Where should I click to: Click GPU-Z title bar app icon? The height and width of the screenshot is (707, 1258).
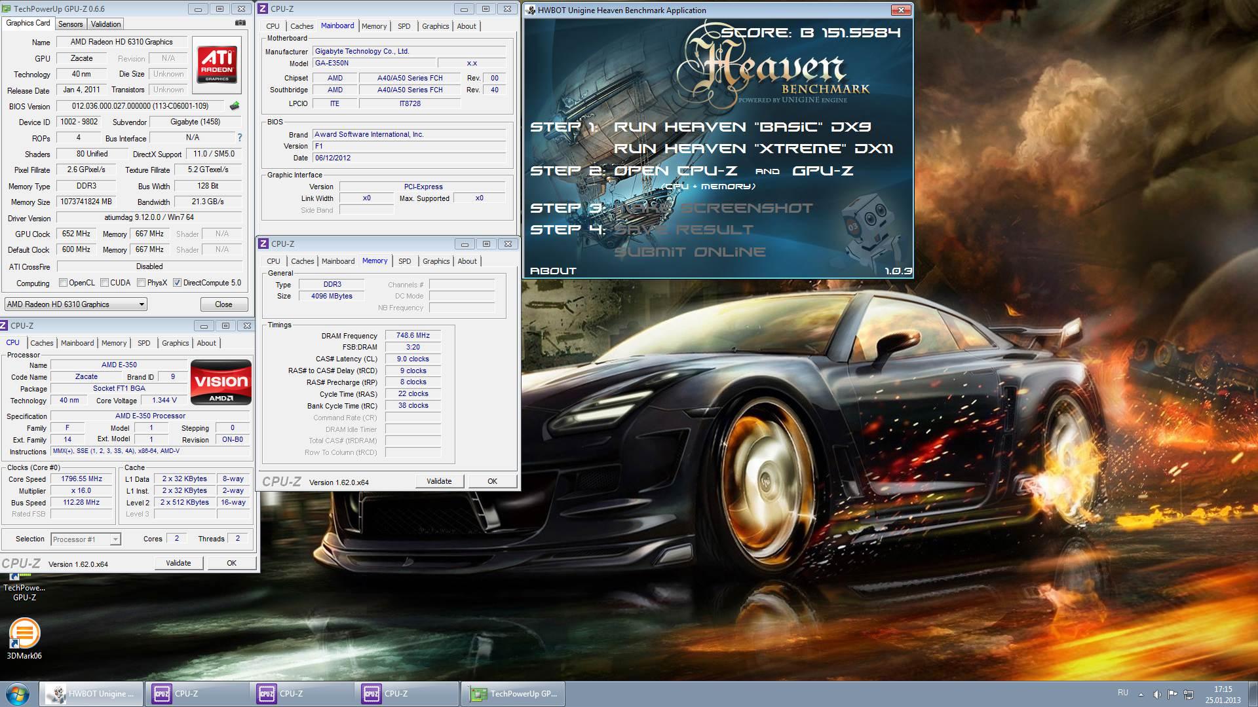[x=7, y=9]
